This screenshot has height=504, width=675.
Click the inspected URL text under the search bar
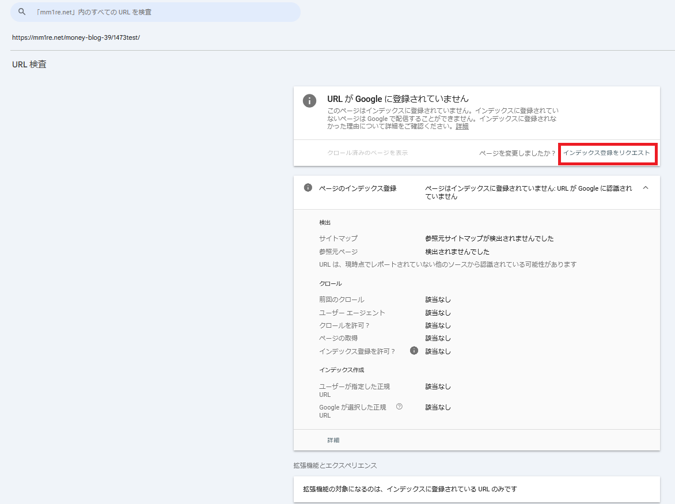76,38
